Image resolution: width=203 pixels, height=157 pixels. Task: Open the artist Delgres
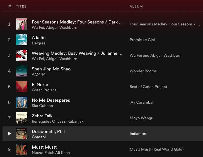coord(38,43)
